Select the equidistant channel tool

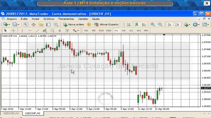[x=45, y=30]
